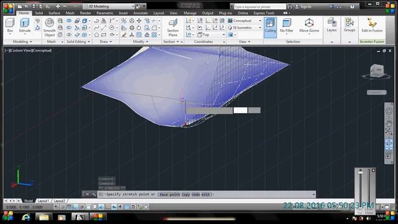
Task: Click the command line input area
Action: (207, 195)
